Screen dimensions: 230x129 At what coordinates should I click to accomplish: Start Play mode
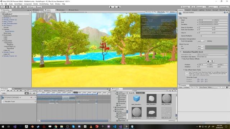(x=111, y=7)
